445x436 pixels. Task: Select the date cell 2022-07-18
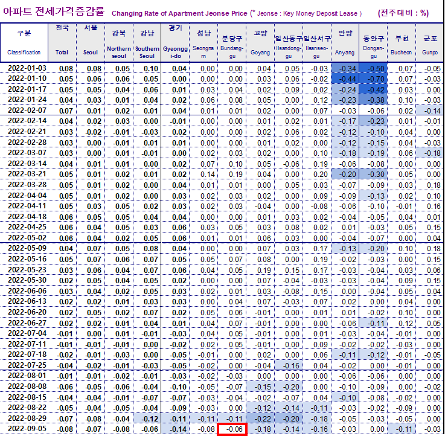[24, 354]
